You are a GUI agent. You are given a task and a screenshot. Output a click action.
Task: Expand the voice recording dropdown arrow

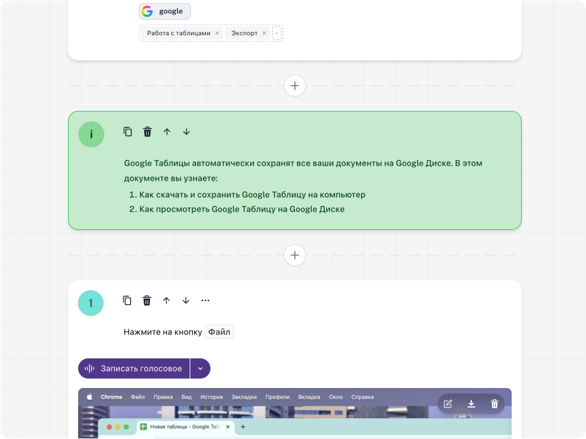coord(200,368)
